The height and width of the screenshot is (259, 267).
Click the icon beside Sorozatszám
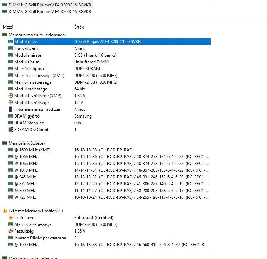(11, 48)
